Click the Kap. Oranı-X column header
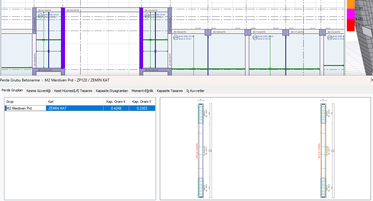The height and width of the screenshot is (201, 373). pyautogui.click(x=116, y=102)
